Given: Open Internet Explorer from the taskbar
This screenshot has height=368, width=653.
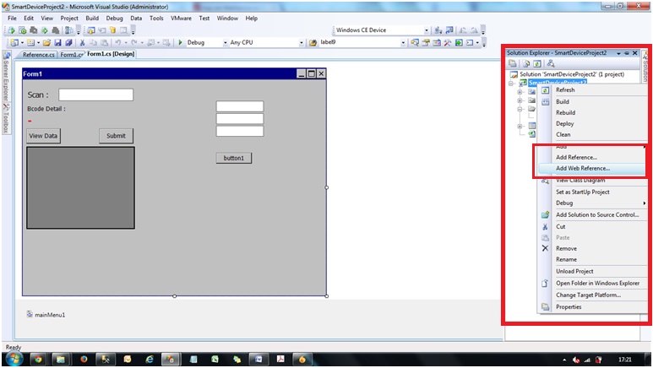Looking at the screenshot, I should (x=149, y=359).
